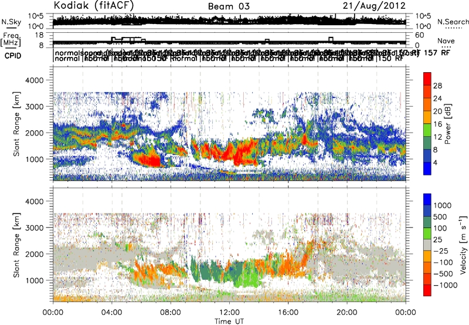Image resolution: width=469 pixels, height=325 pixels.
Task: Click the "25" label on Velocity color bar
Action: 437,240
